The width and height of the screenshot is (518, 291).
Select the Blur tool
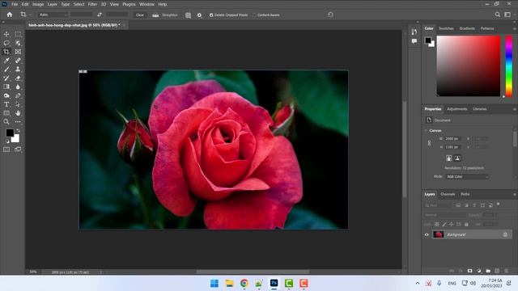18,86
